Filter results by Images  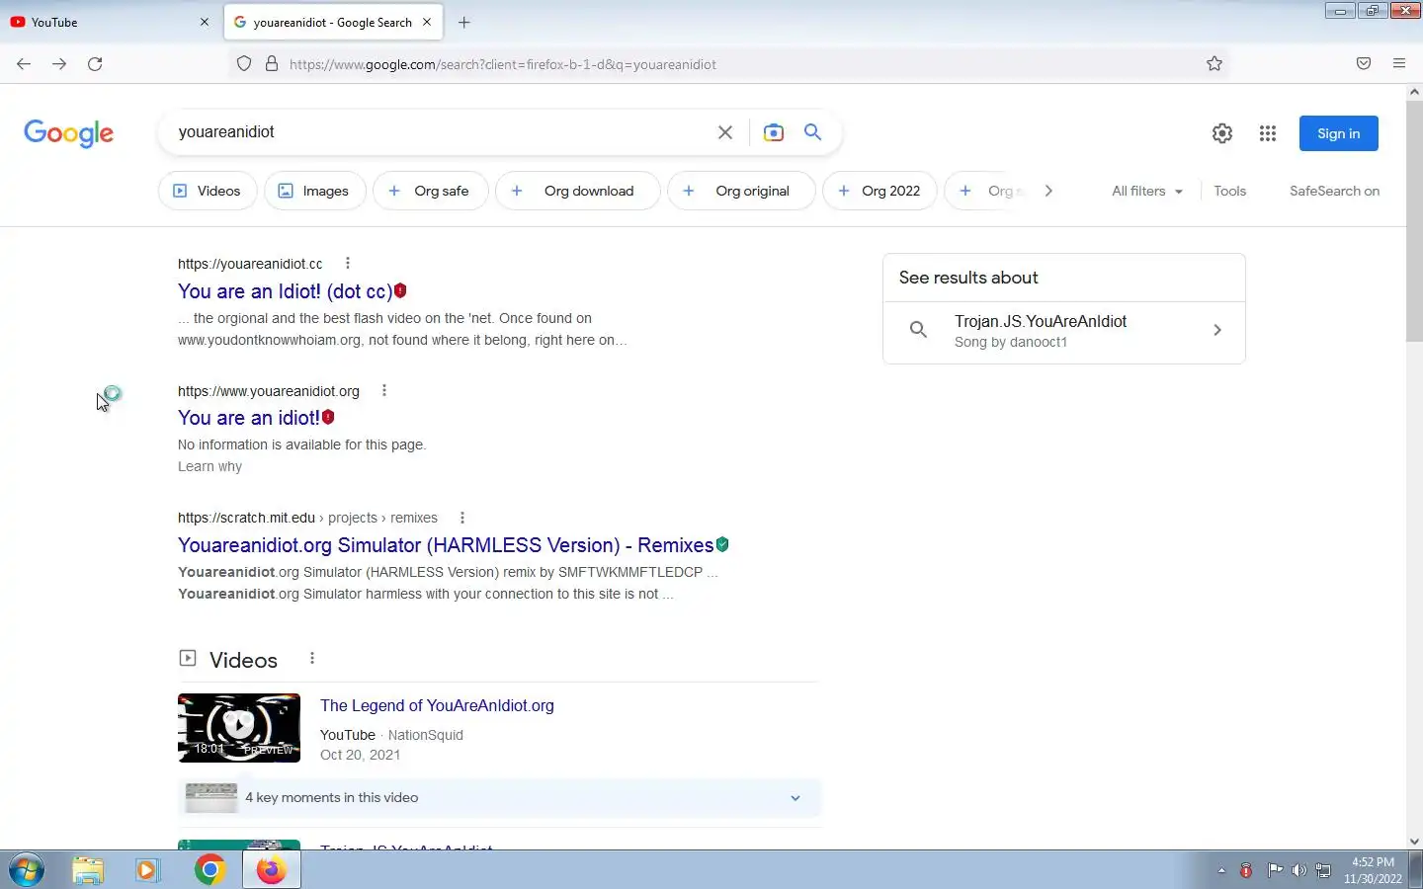pyautogui.click(x=314, y=191)
